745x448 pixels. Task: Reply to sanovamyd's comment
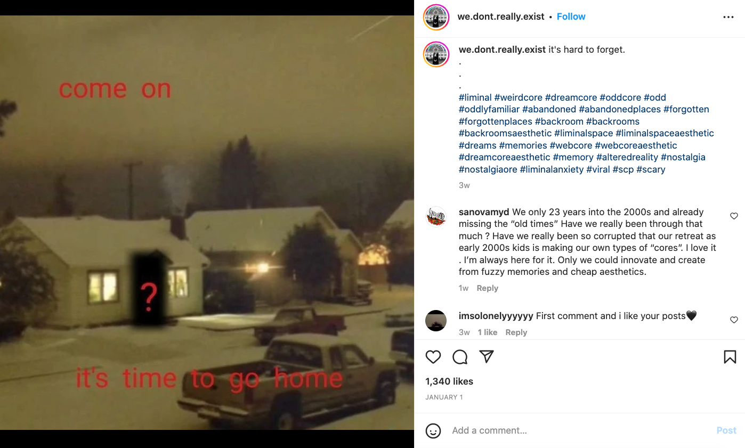(487, 288)
